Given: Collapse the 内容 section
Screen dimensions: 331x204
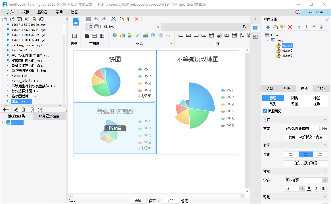Looking at the screenshot, I should pos(325,120).
